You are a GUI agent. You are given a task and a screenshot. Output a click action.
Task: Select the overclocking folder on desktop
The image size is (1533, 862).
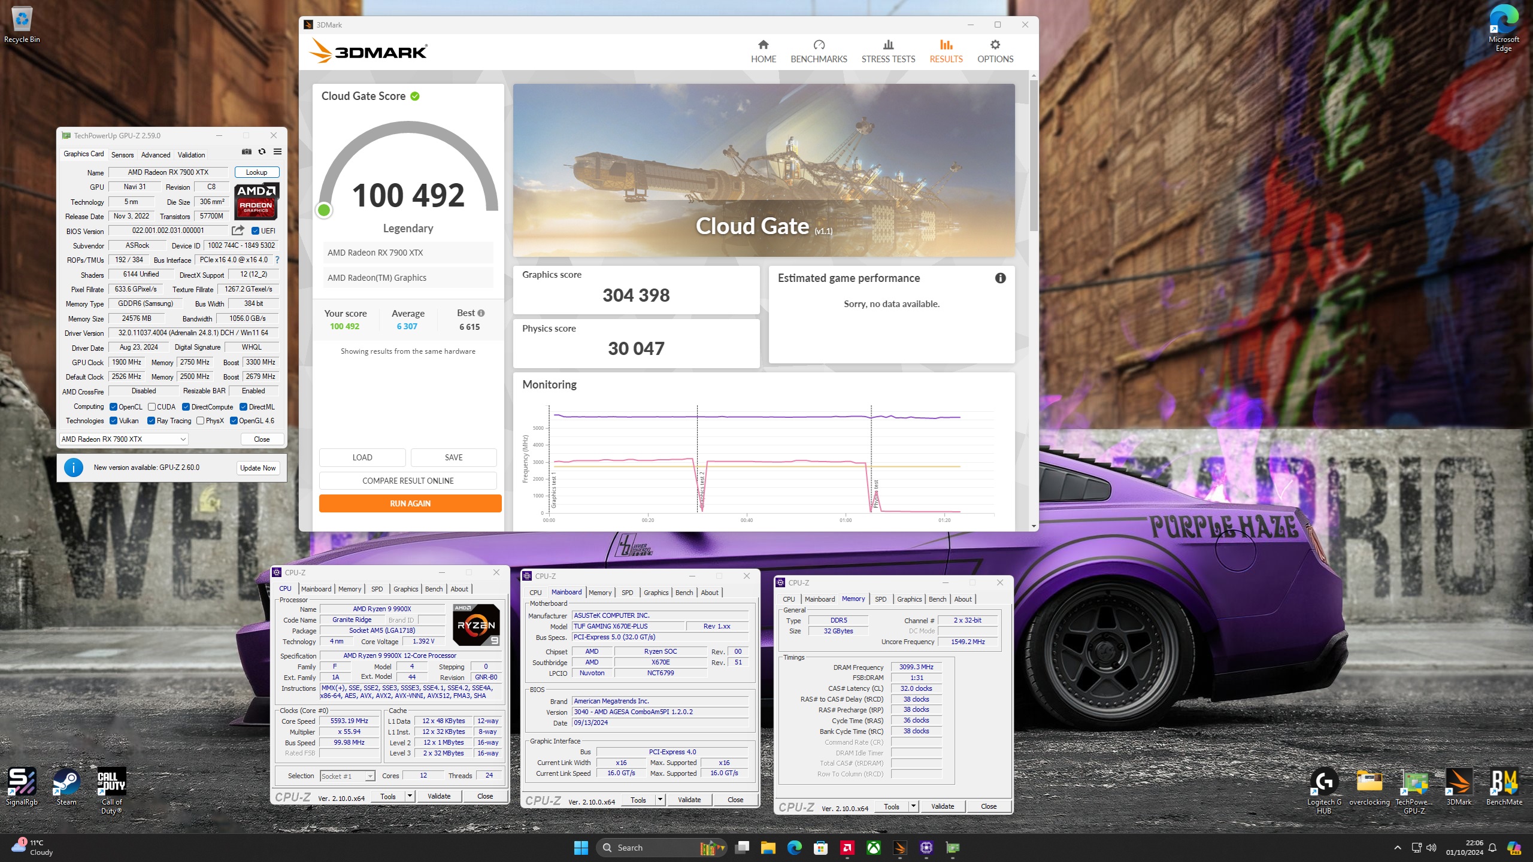click(x=1369, y=787)
